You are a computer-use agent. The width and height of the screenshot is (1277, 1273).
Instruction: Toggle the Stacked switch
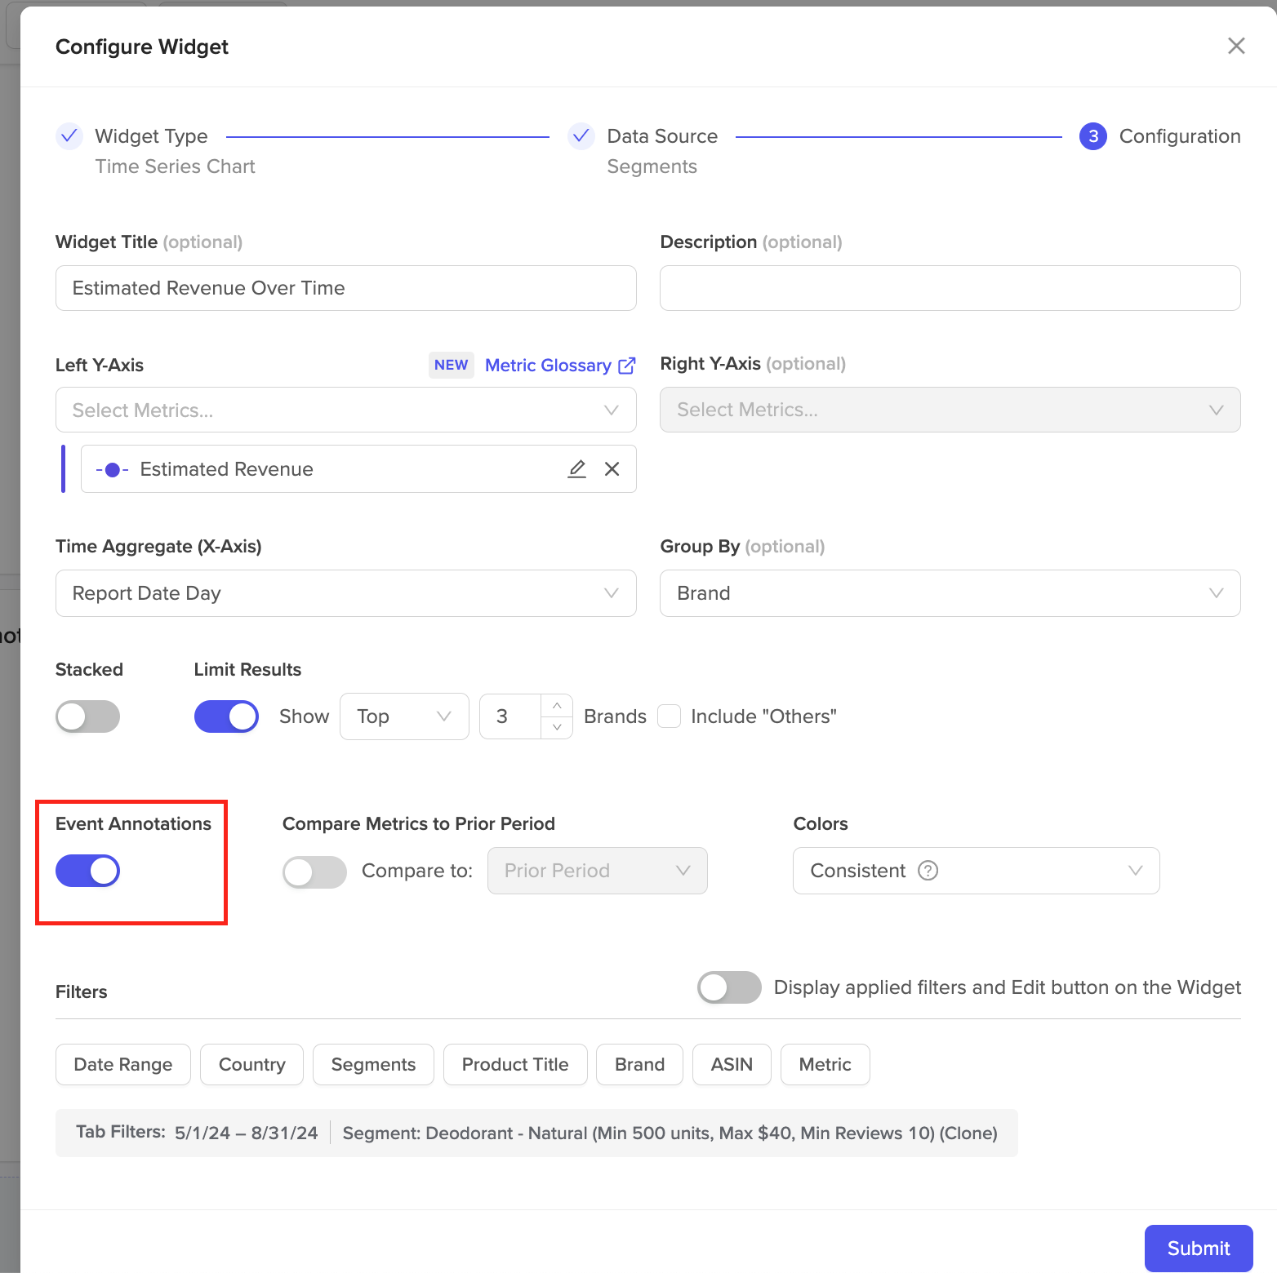click(87, 716)
